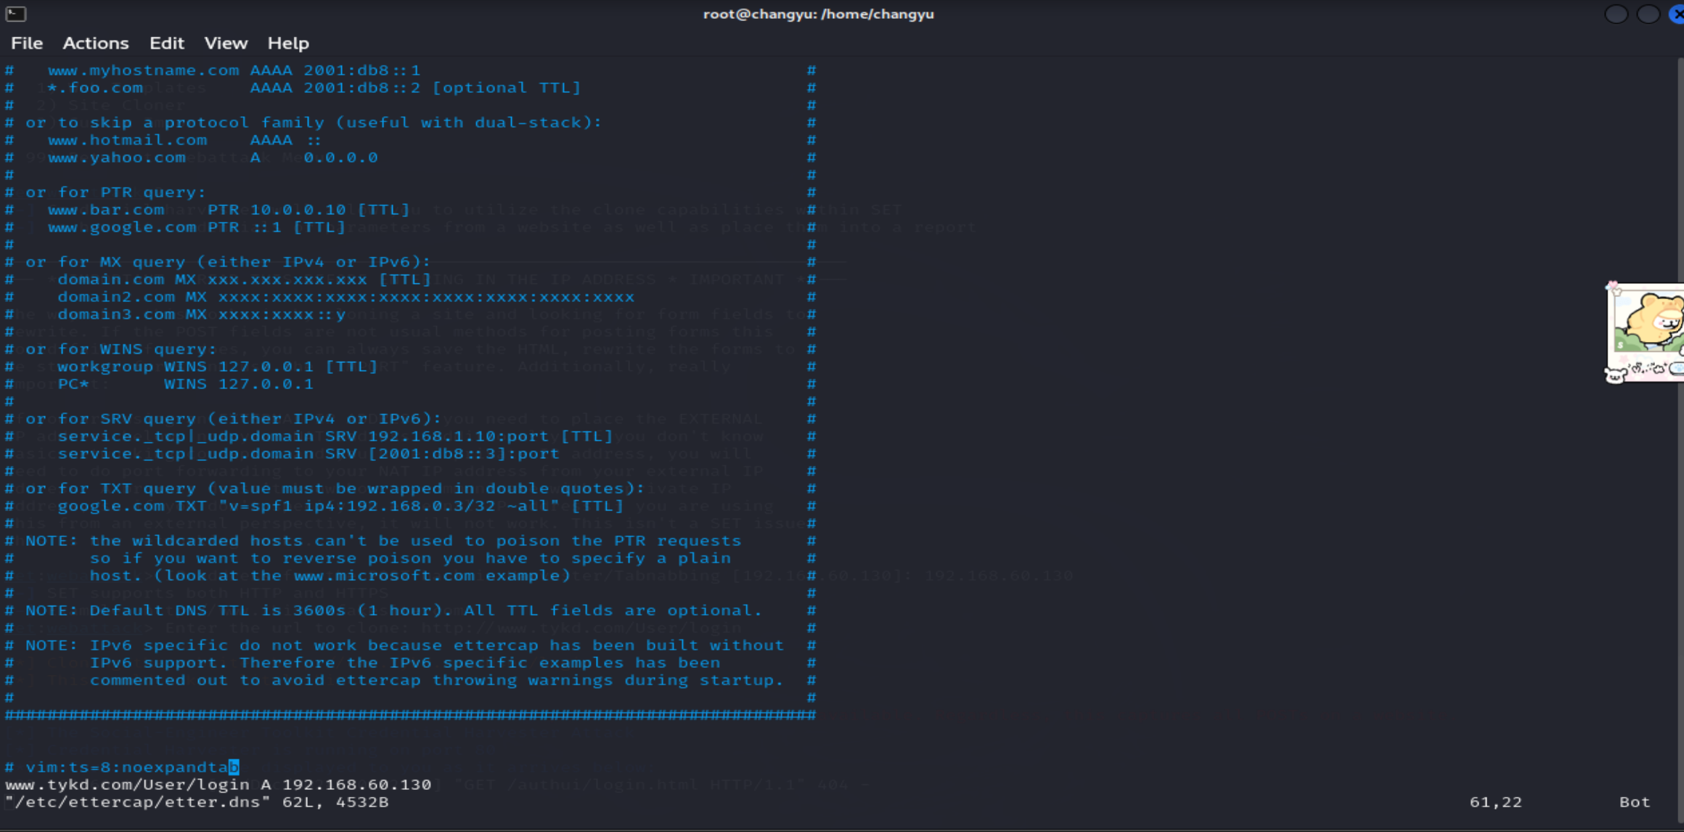Click the maximize window circle button
This screenshot has height=832, width=1684.
click(1648, 14)
